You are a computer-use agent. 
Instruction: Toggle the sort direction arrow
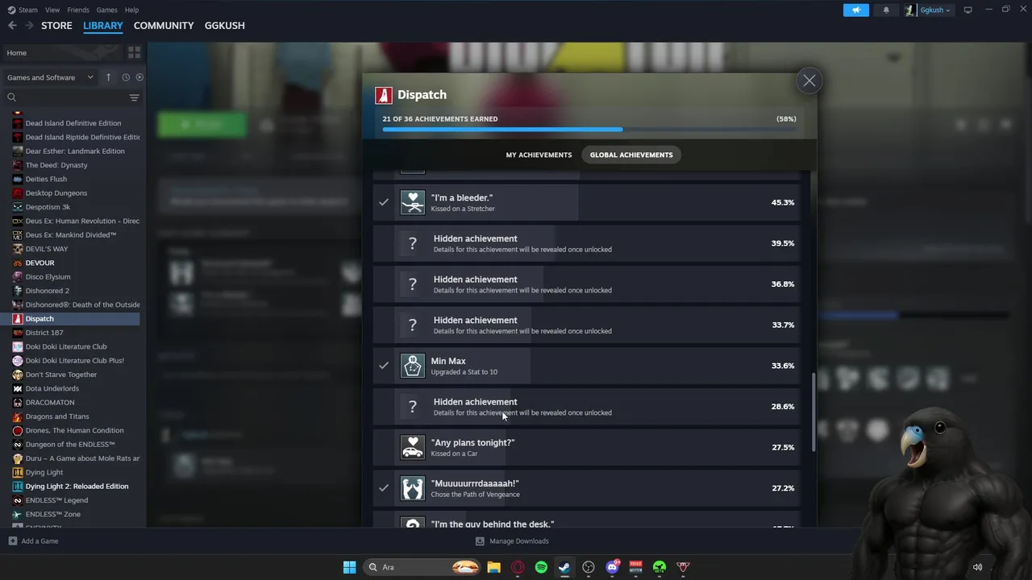click(109, 77)
